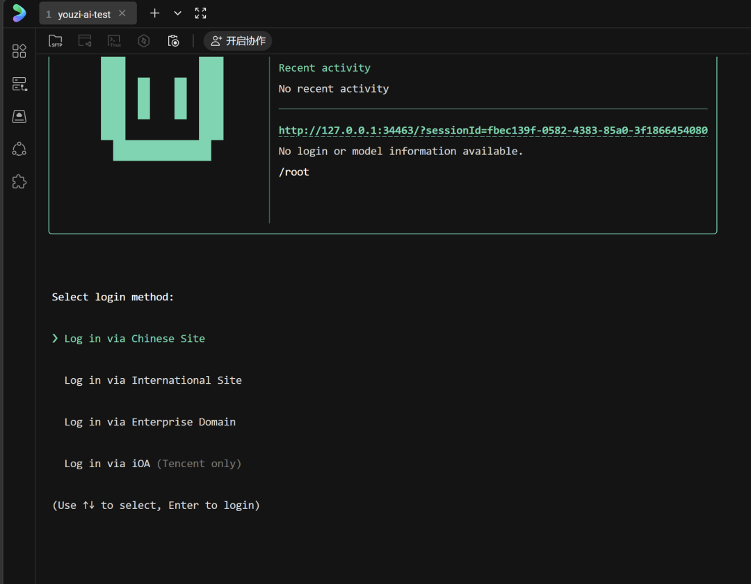Click the hexagon tool icon in toolbar
This screenshot has width=751, height=584.
click(x=144, y=41)
